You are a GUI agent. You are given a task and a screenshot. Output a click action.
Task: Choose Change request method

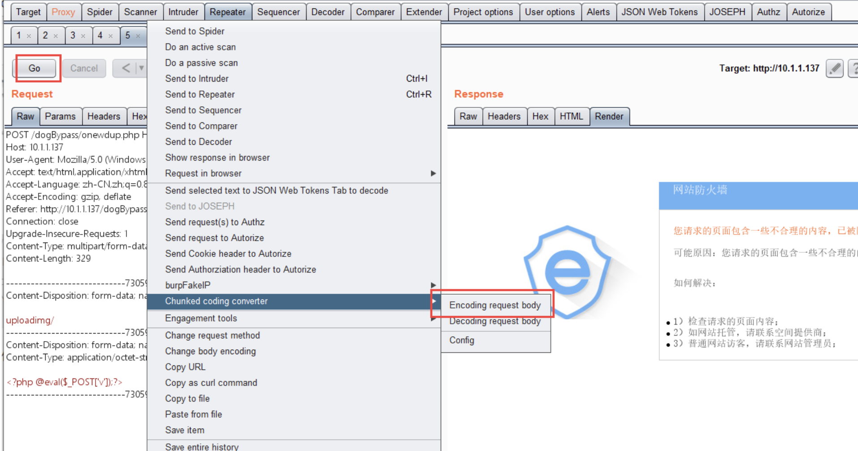294,335
